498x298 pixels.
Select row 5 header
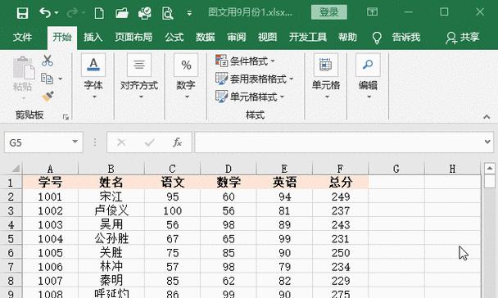point(11,239)
